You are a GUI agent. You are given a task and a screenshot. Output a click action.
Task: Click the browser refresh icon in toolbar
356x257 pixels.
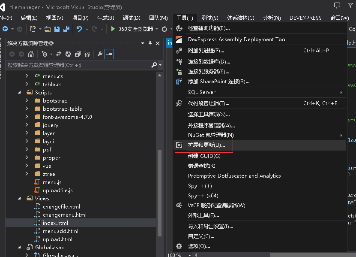click(165, 29)
